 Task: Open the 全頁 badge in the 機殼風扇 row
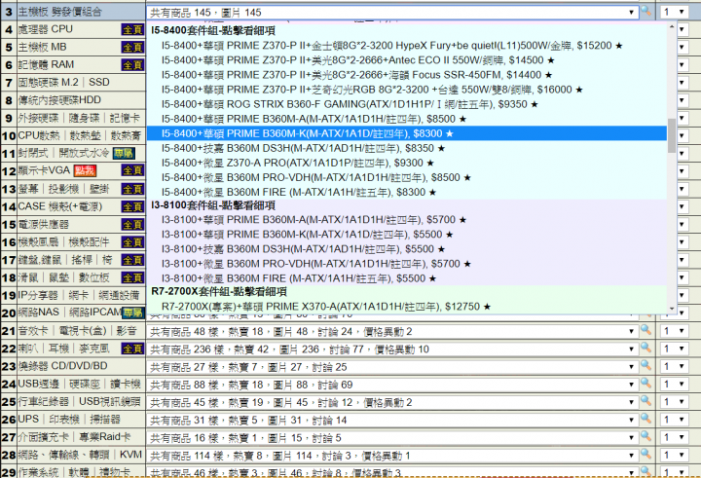point(132,242)
